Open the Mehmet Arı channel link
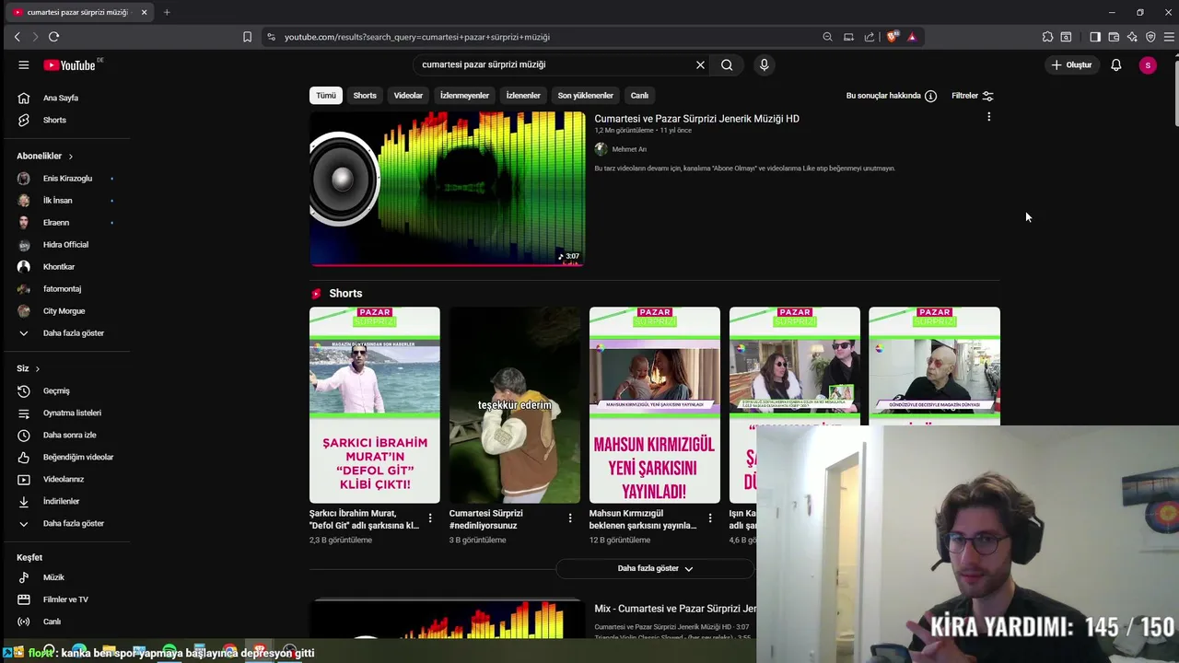1179x663 pixels. (629, 149)
